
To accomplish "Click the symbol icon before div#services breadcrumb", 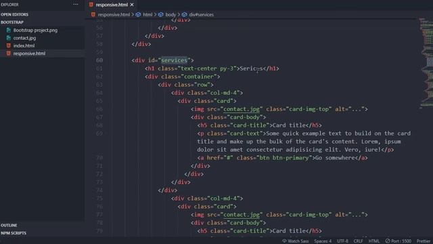I will tap(185, 15).
